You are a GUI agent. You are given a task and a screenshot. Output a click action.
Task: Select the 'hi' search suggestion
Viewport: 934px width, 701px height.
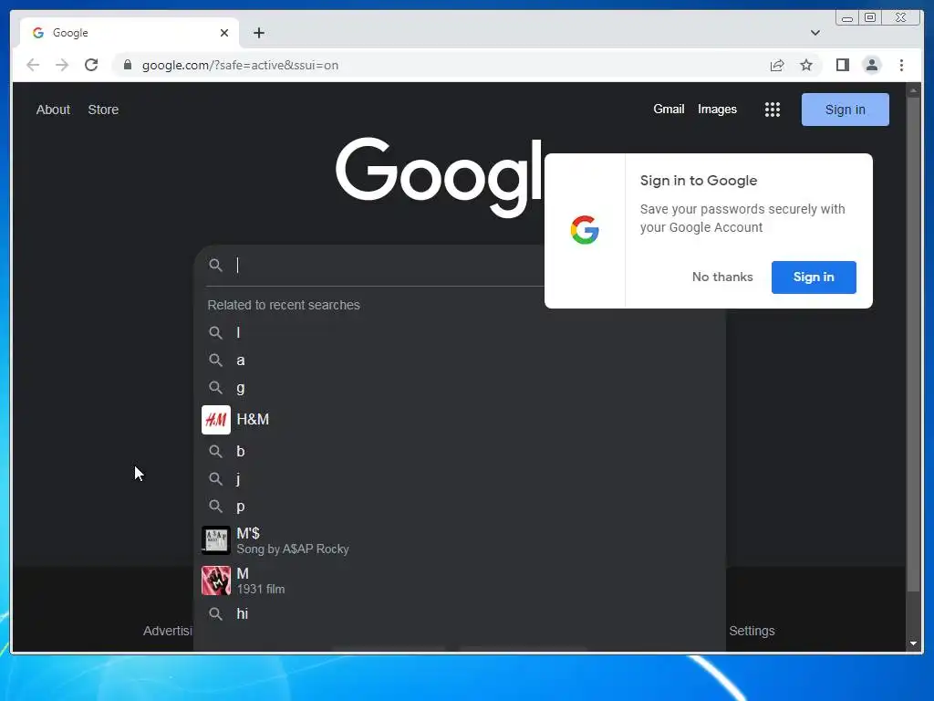point(460,613)
